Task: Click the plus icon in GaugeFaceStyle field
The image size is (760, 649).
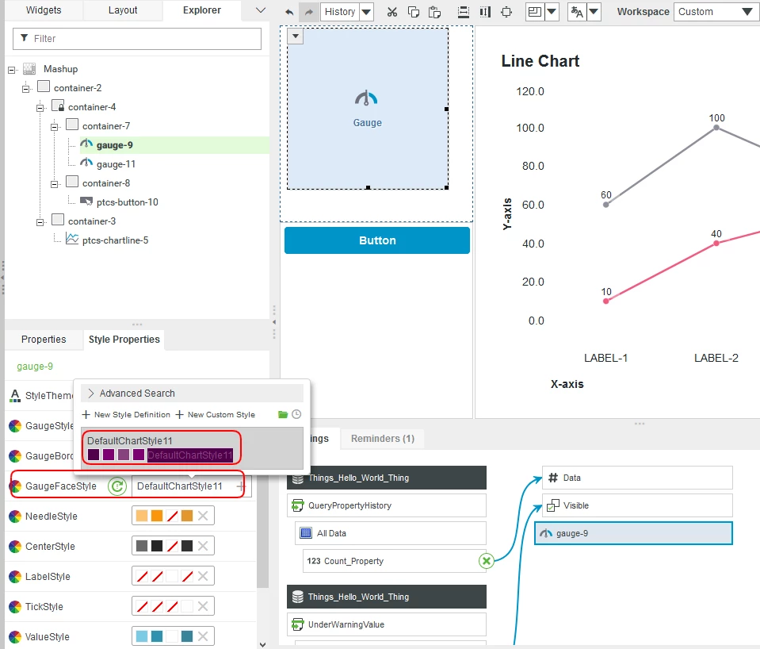Action: click(x=240, y=486)
